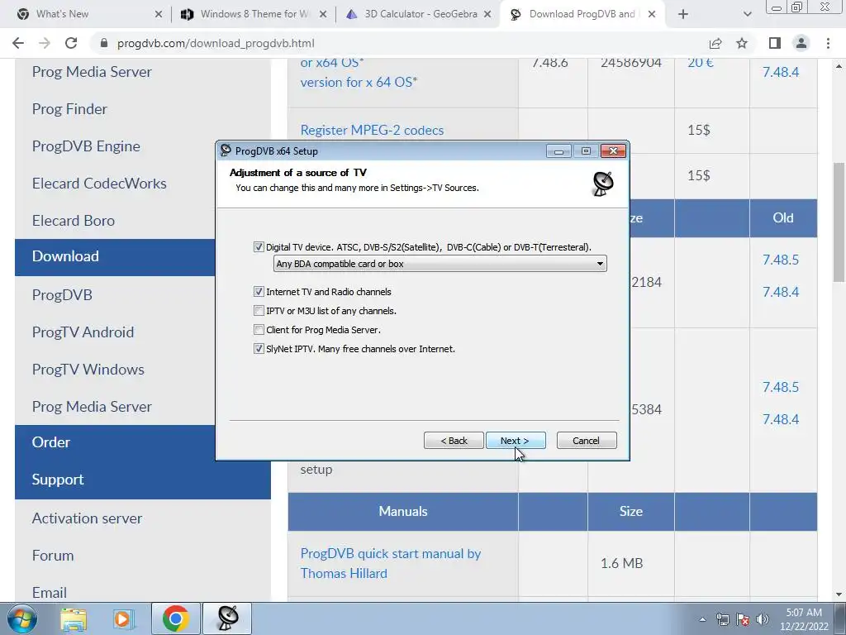The width and height of the screenshot is (846, 635).
Task: Show hidden system tray icons
Action: [702, 619]
